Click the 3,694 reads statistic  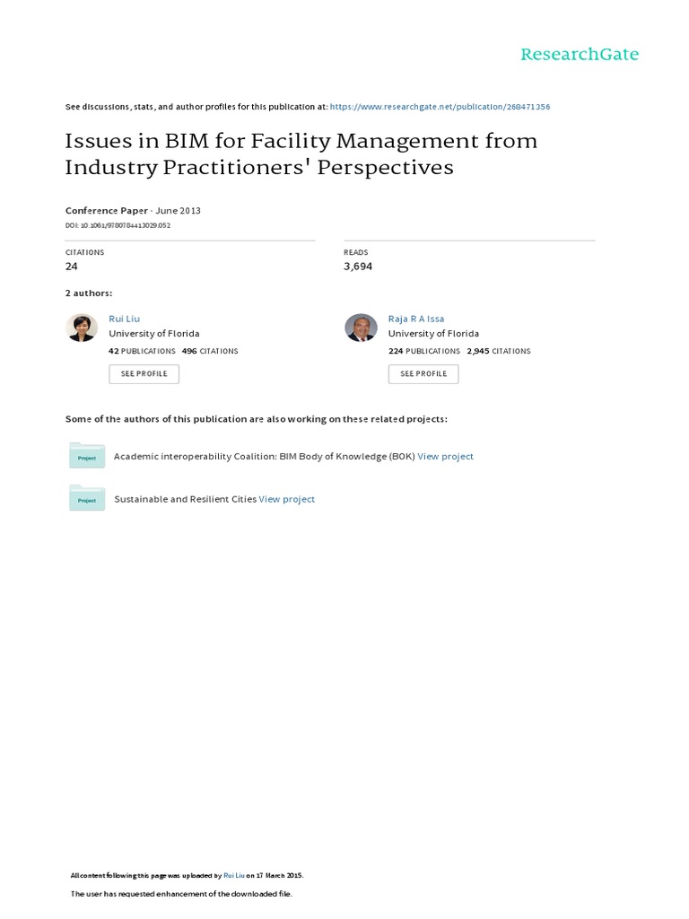coord(358,267)
